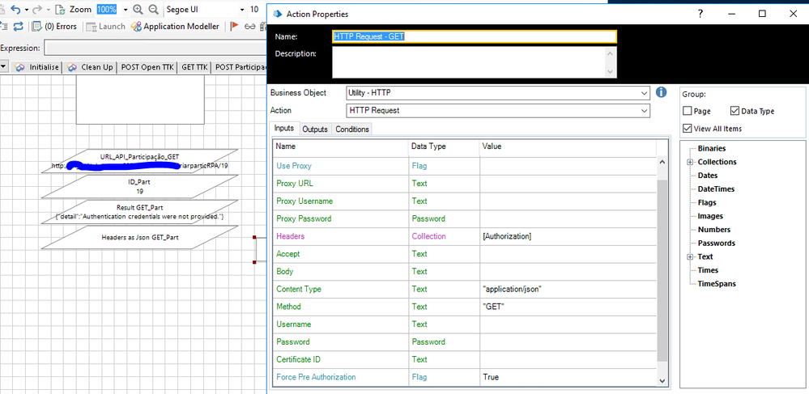Switch to the Outputs tab
The width and height of the screenshot is (809, 394).
pos(315,129)
